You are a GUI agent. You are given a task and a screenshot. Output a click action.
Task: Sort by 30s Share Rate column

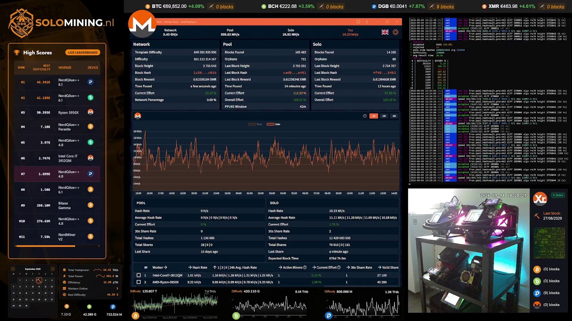(x=359, y=267)
